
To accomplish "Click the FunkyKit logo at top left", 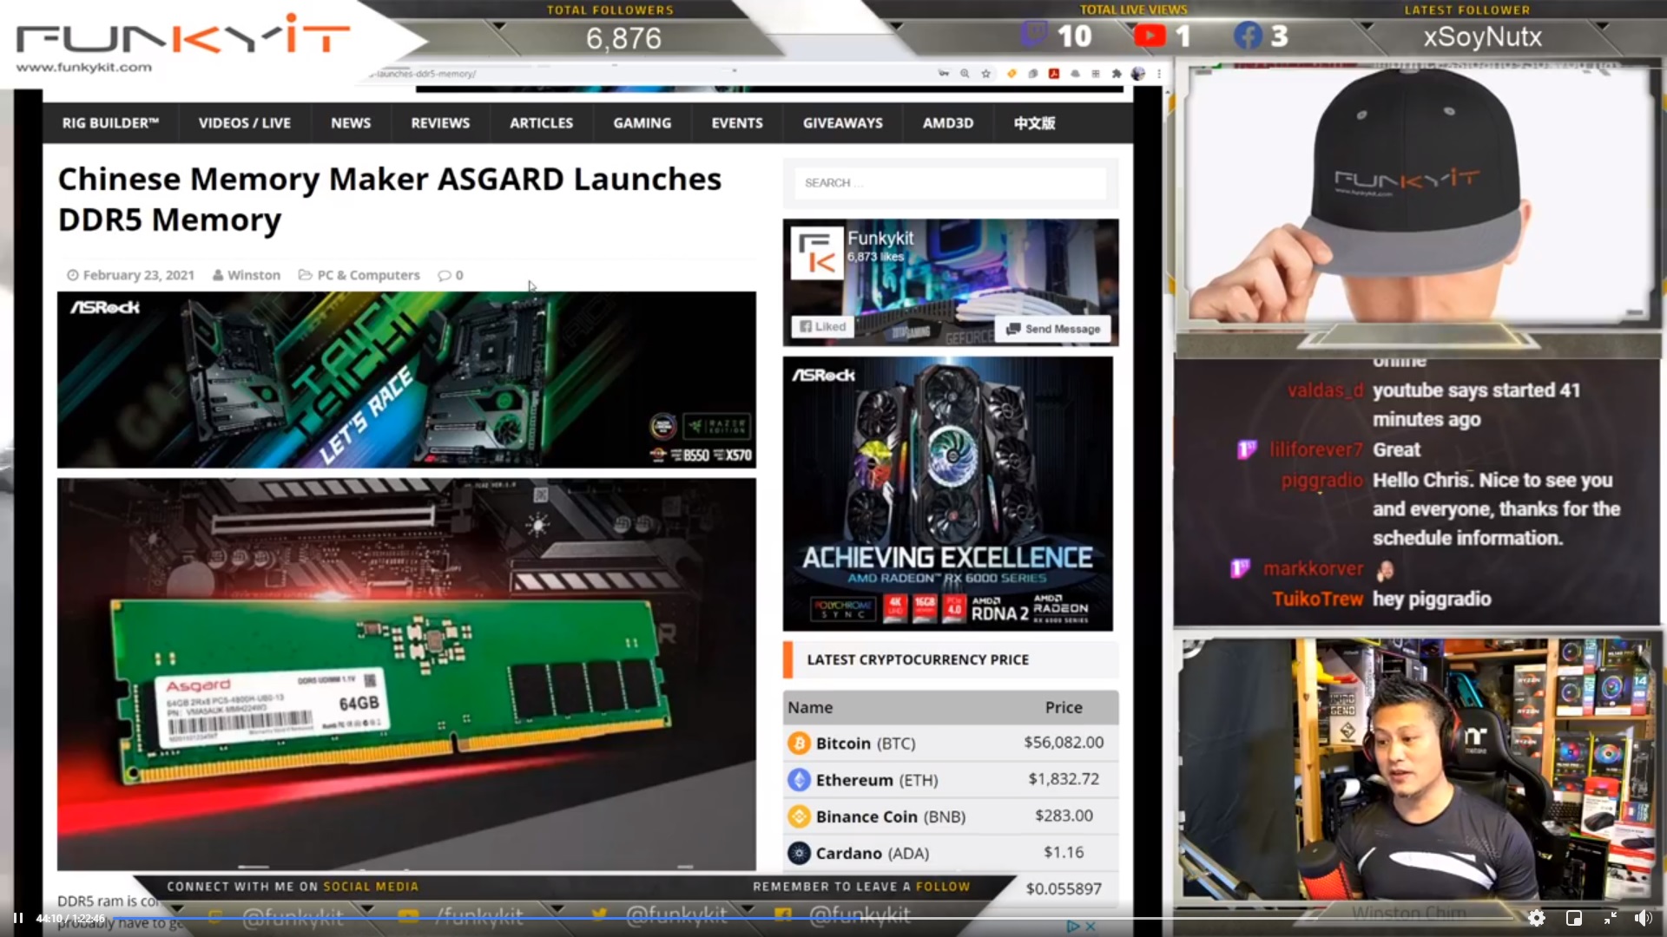I will tap(182, 42).
